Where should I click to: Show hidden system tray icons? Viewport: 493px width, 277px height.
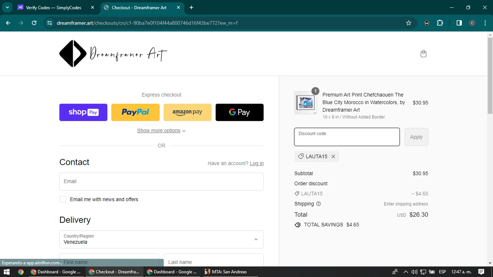(x=406, y=272)
